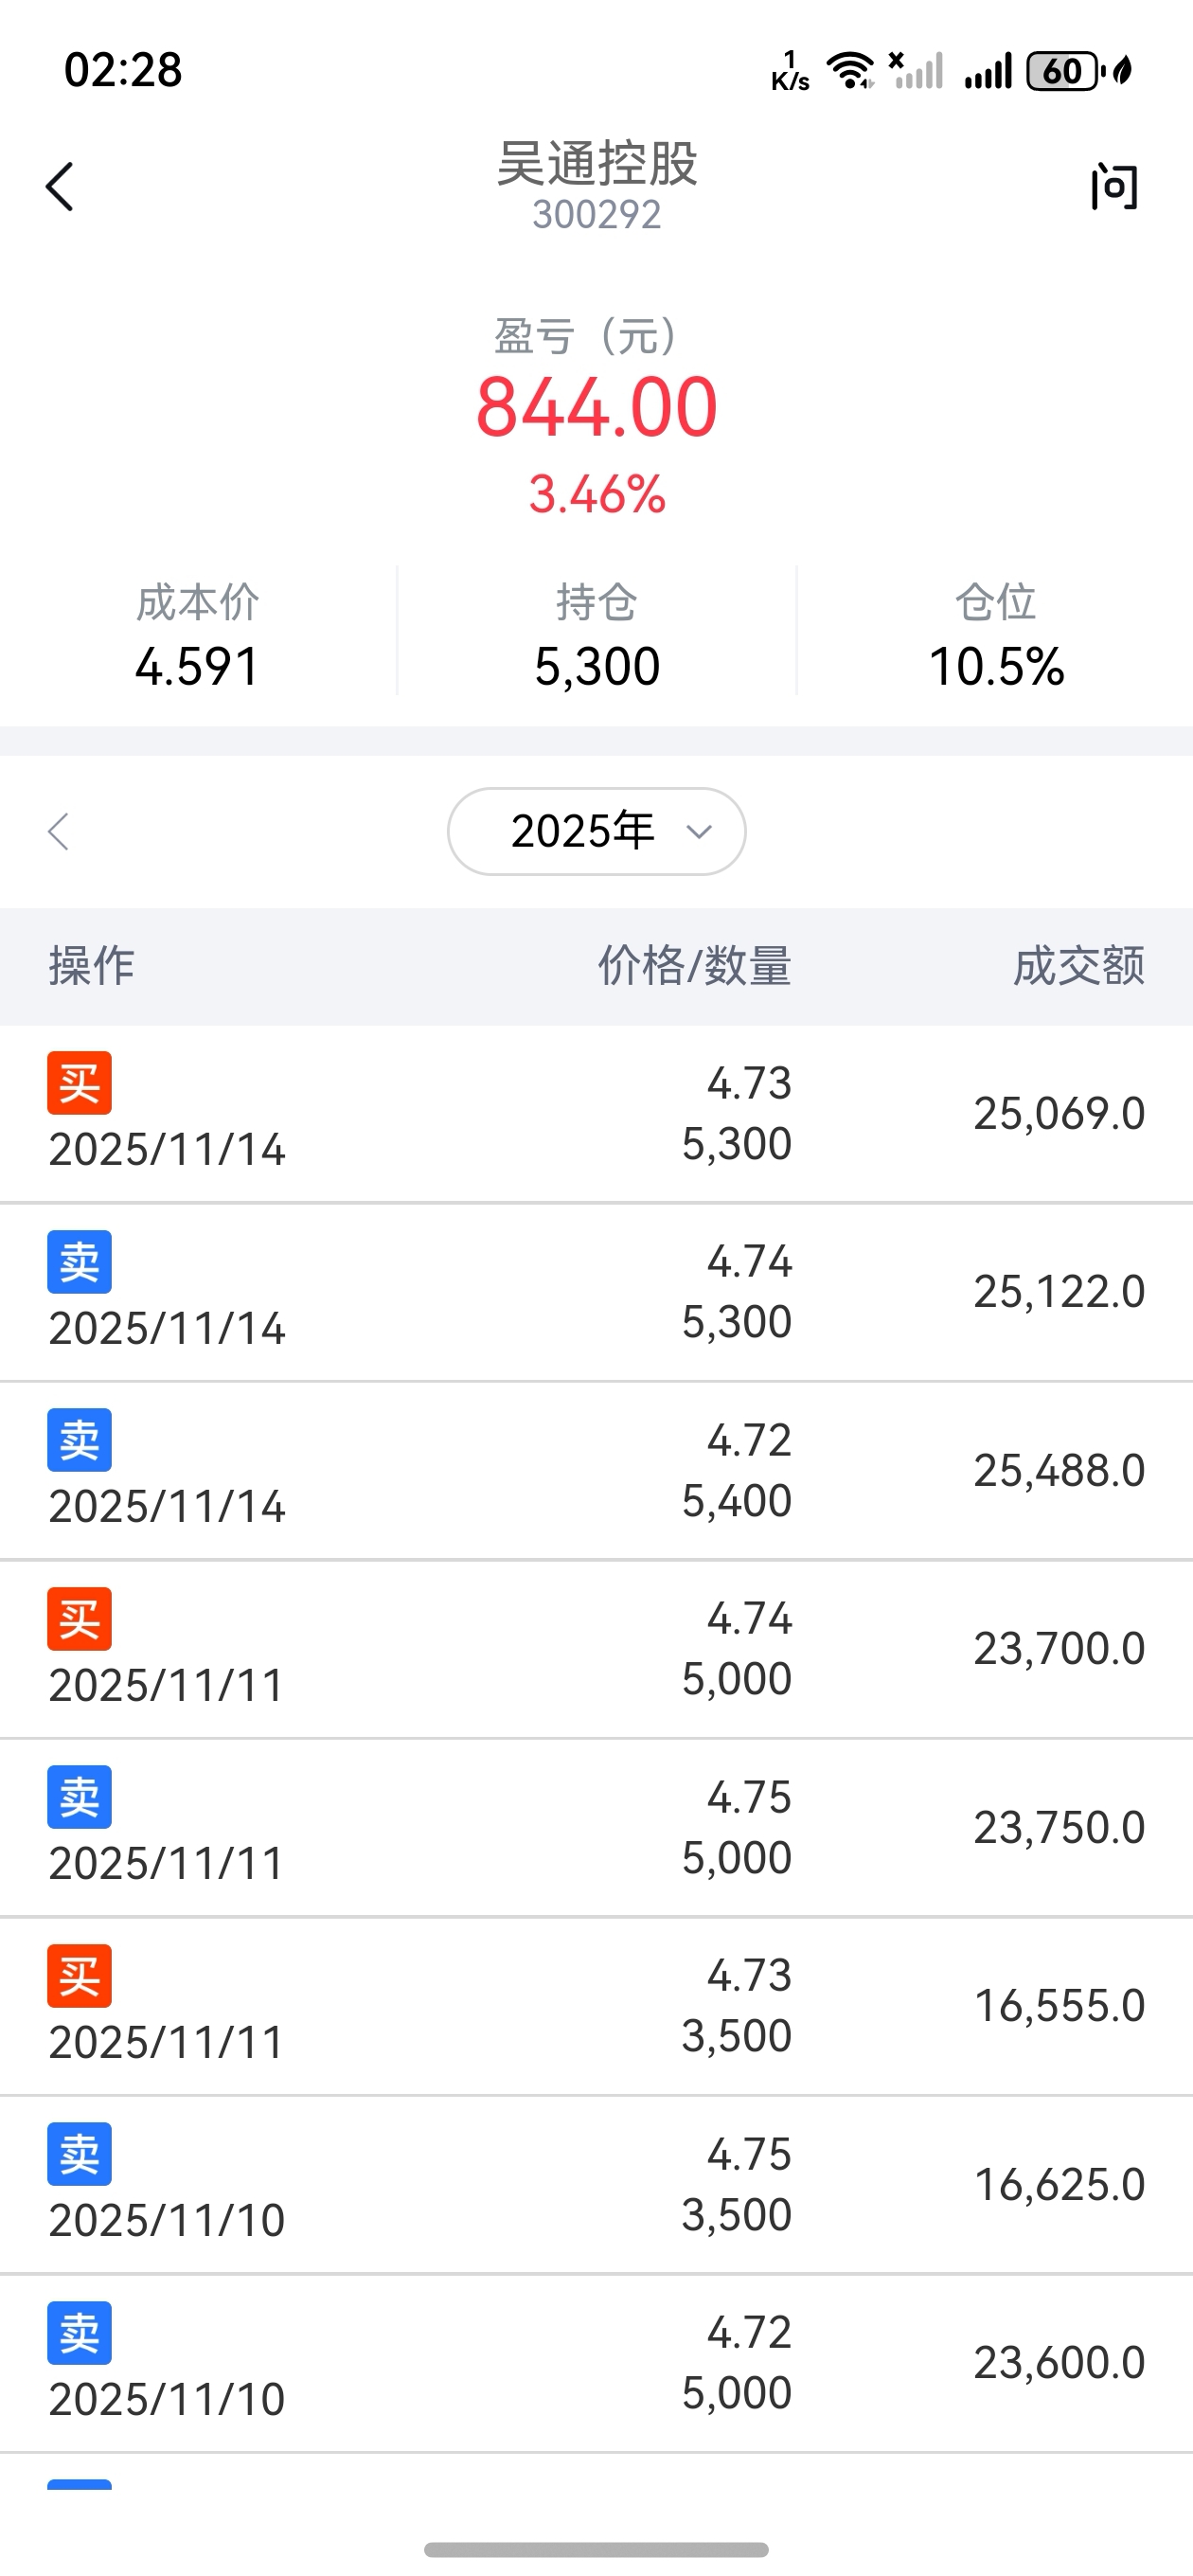The width and height of the screenshot is (1193, 2576).
Task: Tap the 成本价 4.591 cost figure
Action: (198, 666)
